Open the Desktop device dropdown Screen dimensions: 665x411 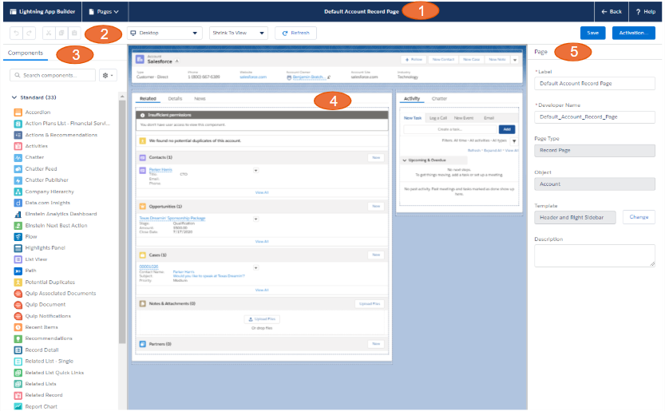[164, 33]
